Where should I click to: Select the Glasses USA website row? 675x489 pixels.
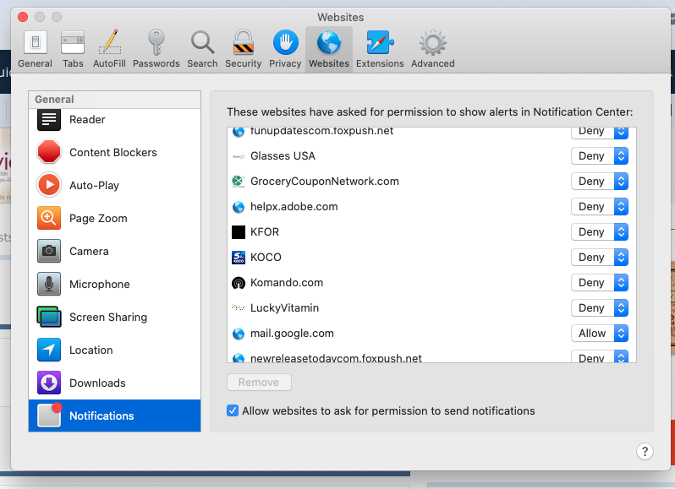click(x=431, y=156)
